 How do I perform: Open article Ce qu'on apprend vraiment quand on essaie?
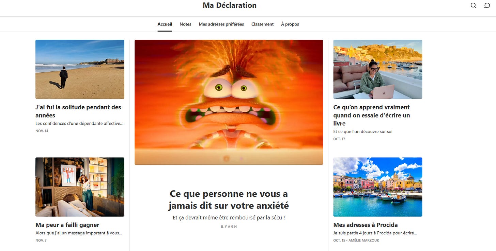click(x=372, y=115)
